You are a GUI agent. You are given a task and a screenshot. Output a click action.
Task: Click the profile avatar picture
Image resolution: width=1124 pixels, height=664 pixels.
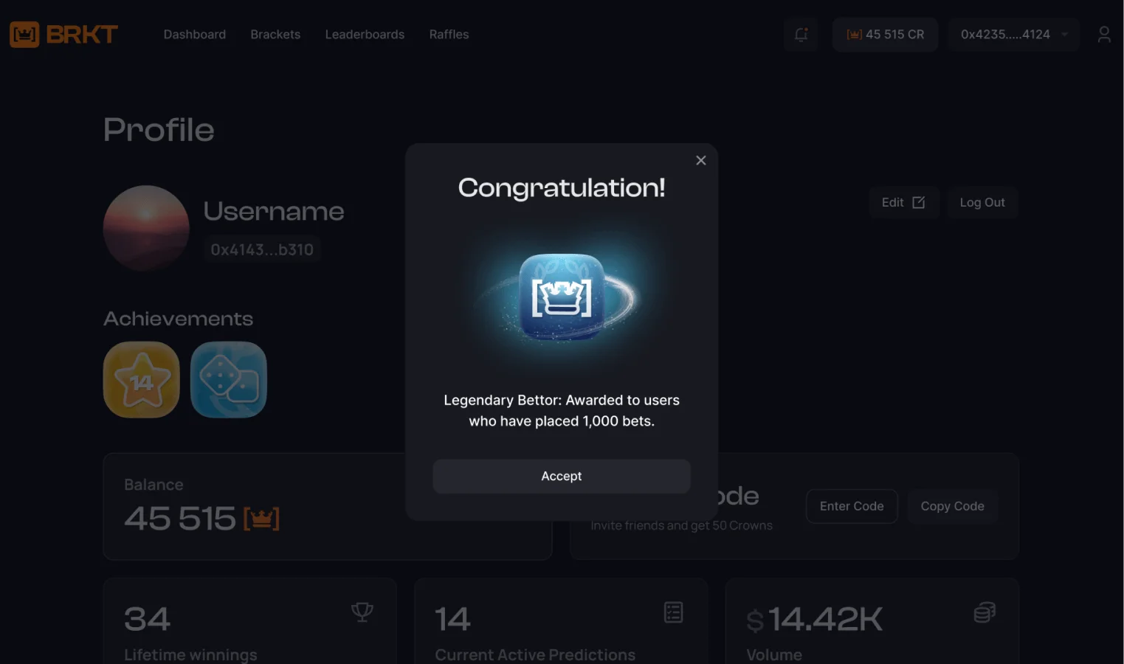pyautogui.click(x=146, y=228)
